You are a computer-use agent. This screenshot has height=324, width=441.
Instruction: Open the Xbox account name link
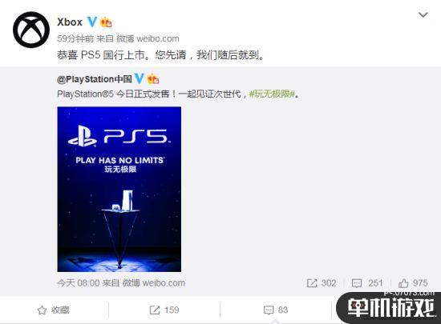tap(70, 22)
